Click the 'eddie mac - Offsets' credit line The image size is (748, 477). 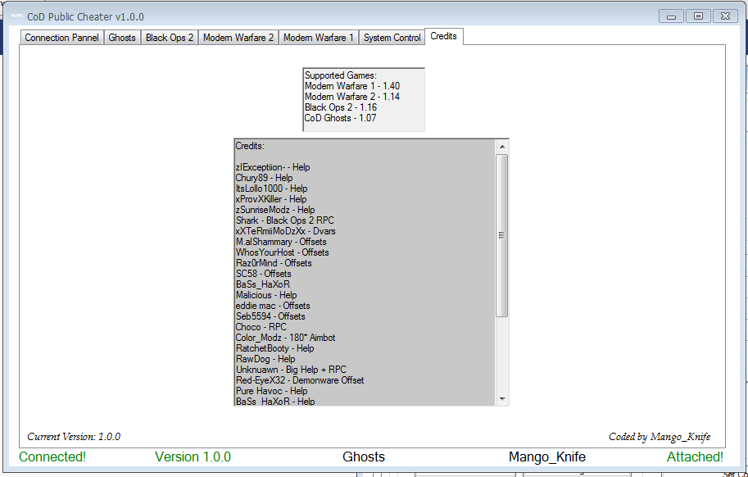pos(273,306)
